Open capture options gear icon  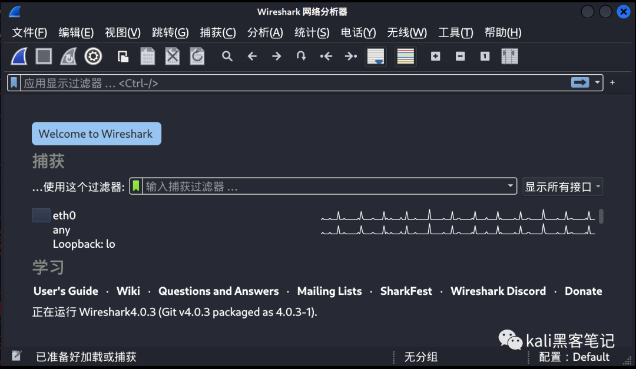click(x=93, y=56)
